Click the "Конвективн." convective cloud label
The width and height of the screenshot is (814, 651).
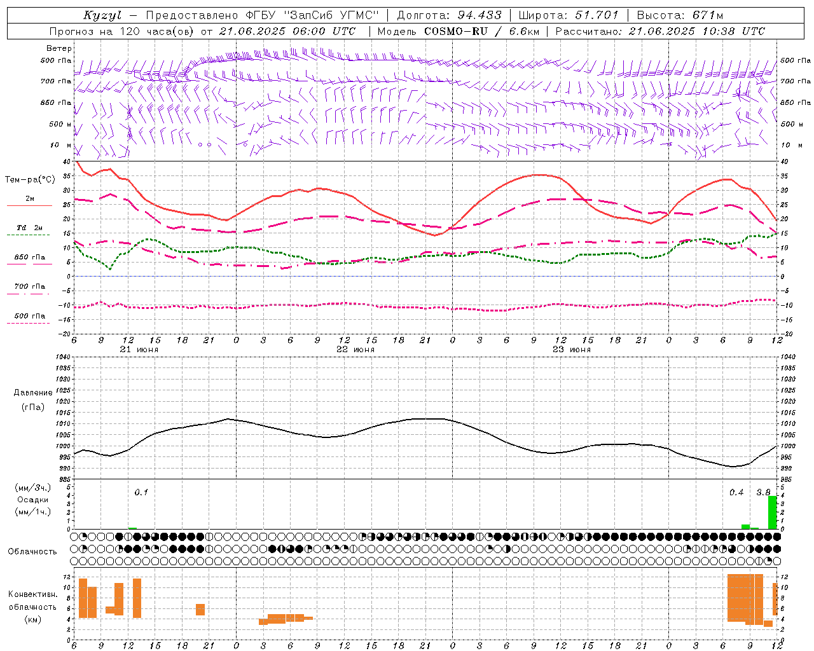[x=33, y=594]
